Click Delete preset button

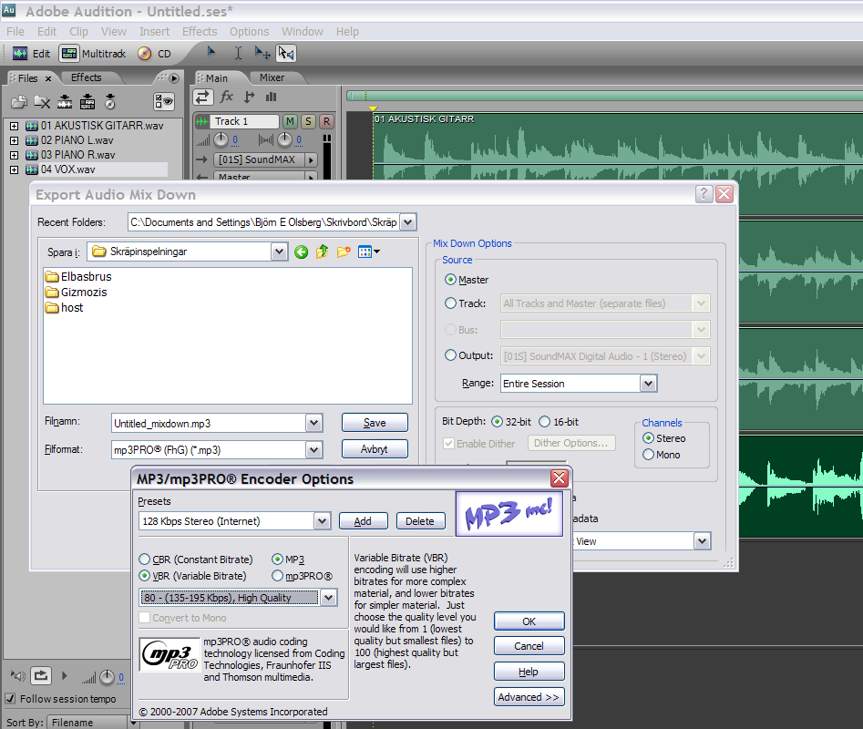pyautogui.click(x=420, y=521)
